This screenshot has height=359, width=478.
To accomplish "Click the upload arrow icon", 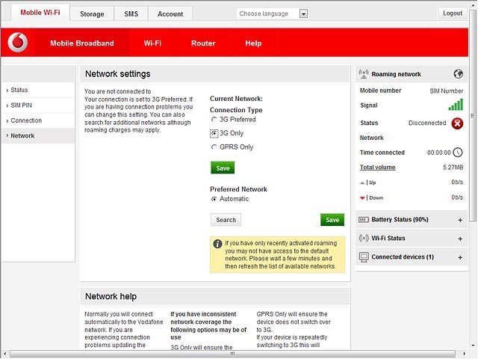I will [x=362, y=182].
